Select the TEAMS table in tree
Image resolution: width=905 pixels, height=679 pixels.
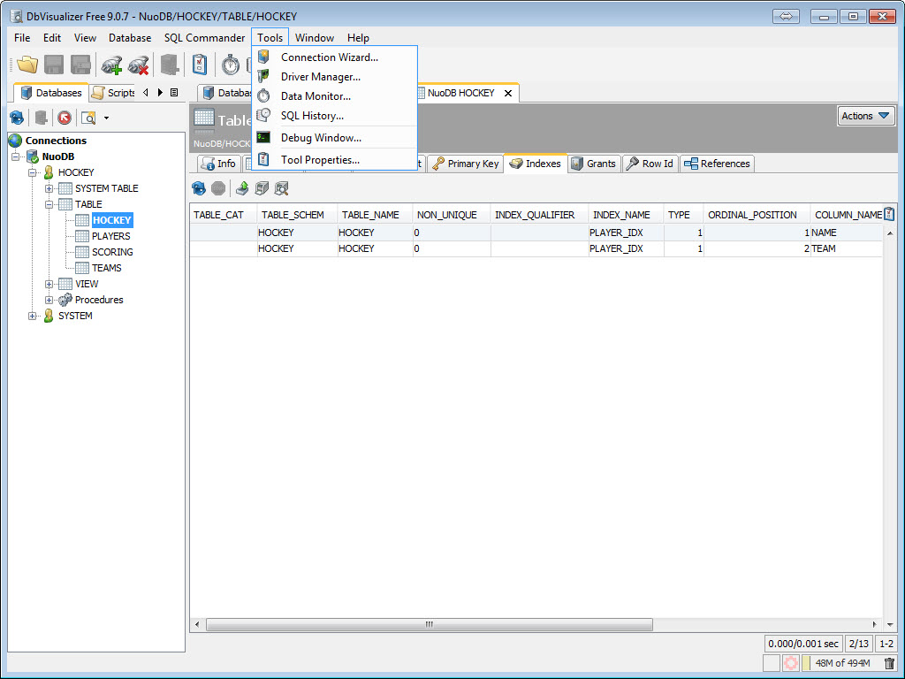106,269
